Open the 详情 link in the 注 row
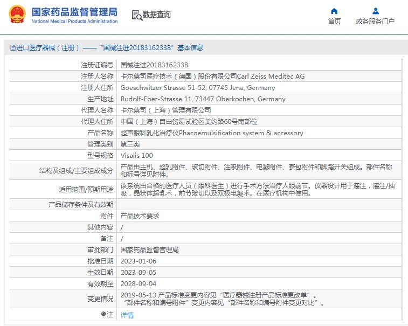This screenshot has width=408, height=326. tap(127, 315)
